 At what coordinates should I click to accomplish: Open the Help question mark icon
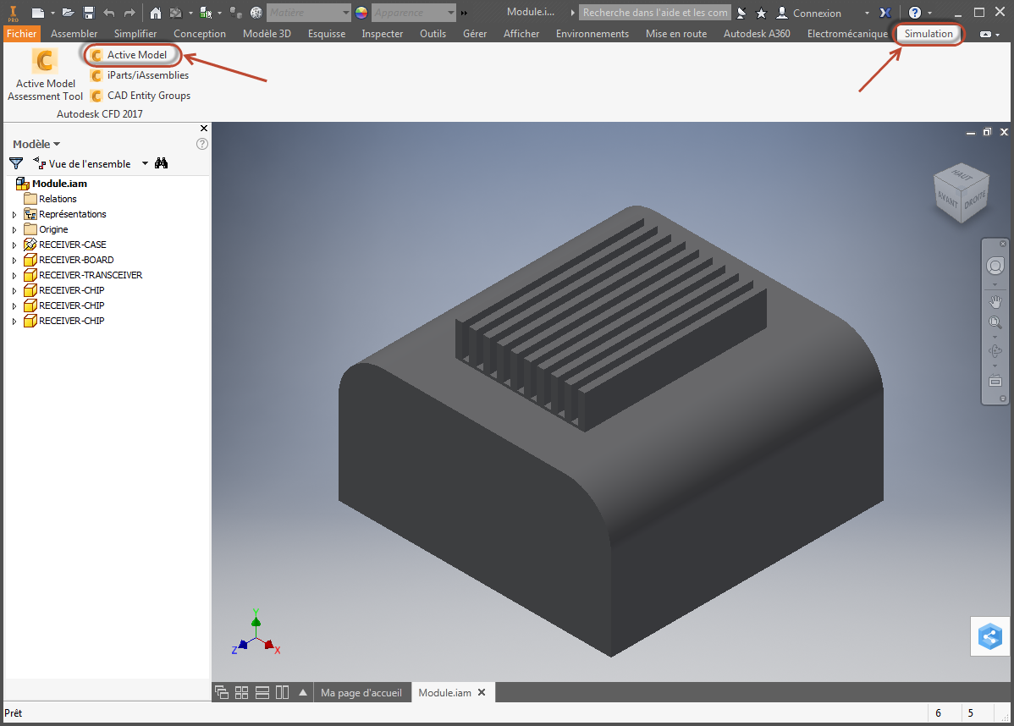(914, 13)
